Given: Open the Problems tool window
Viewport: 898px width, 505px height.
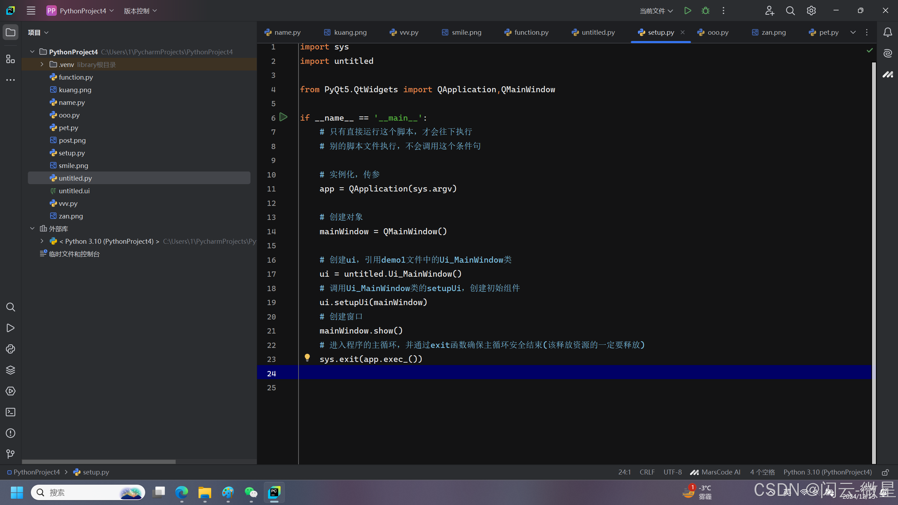Looking at the screenshot, I should (11, 433).
